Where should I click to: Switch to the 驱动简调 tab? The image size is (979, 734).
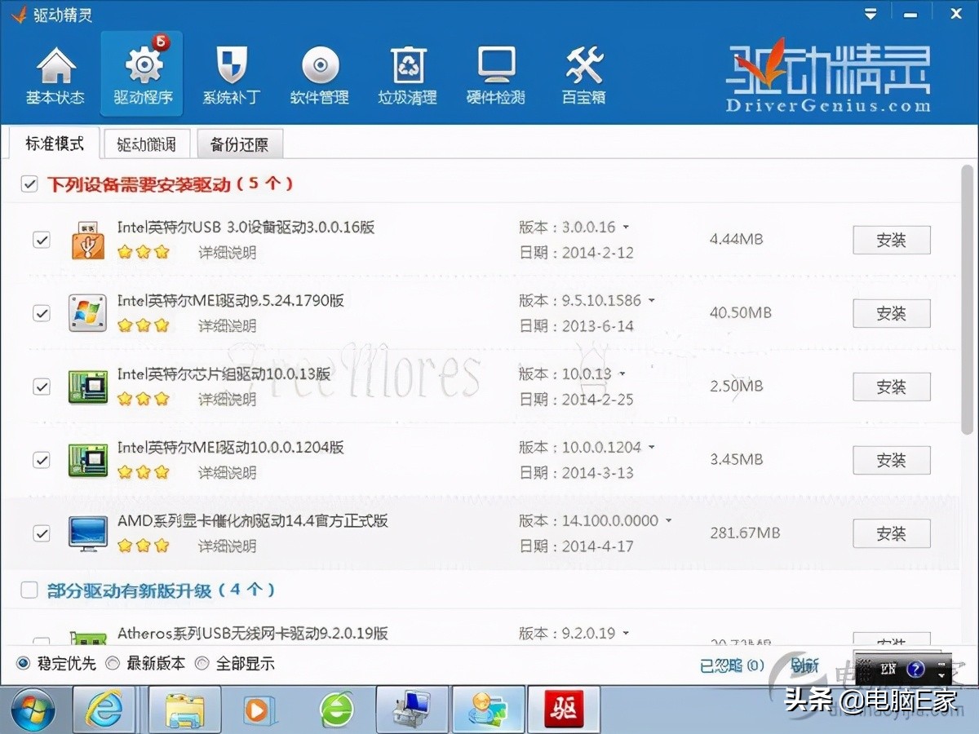coord(147,144)
